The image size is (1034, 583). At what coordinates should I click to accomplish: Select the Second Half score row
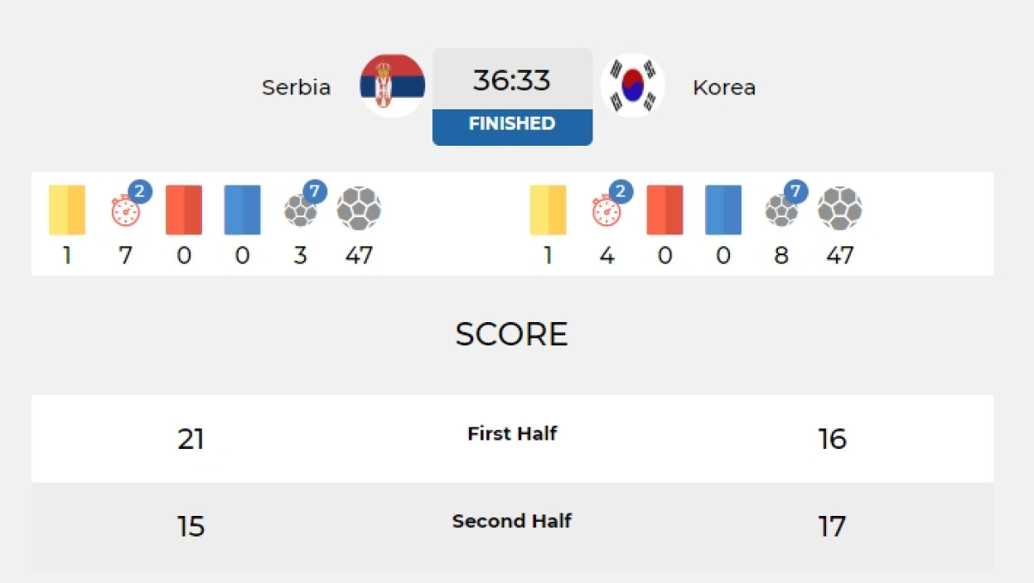click(512, 526)
